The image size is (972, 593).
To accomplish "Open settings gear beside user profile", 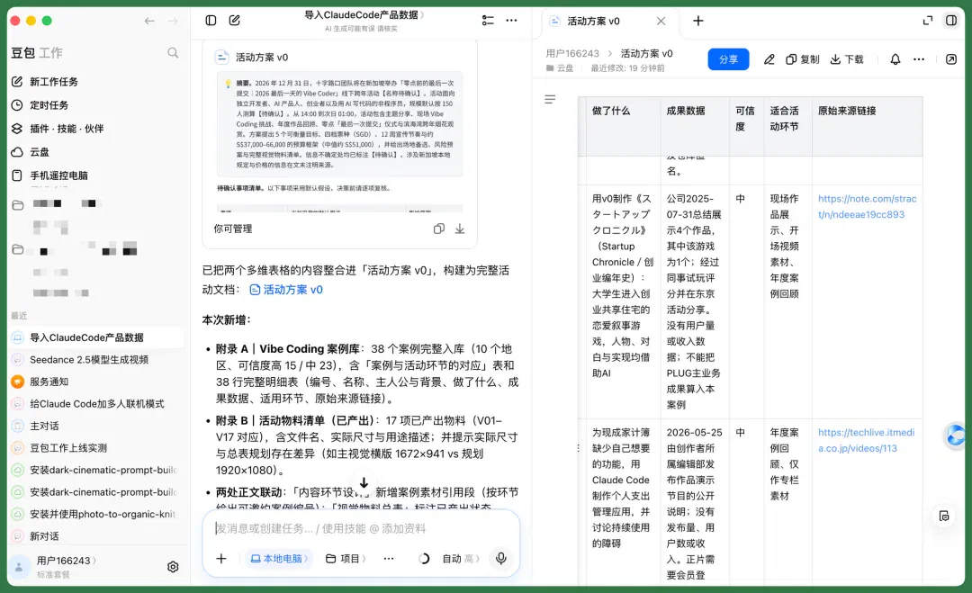I will [173, 566].
